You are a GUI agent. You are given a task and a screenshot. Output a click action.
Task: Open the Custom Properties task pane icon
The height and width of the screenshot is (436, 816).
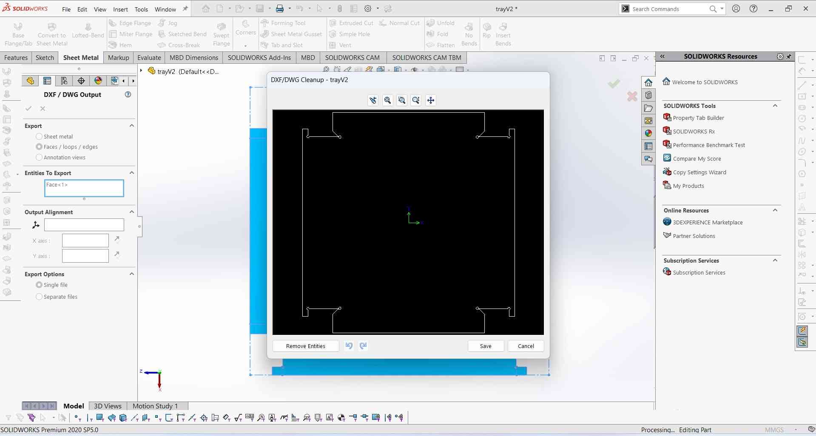[648, 146]
